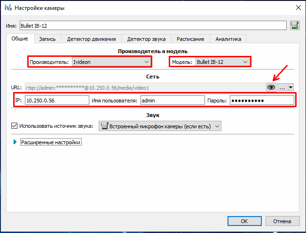Toggle URL password visibility eye icon
The image size is (306, 233).
click(x=271, y=87)
